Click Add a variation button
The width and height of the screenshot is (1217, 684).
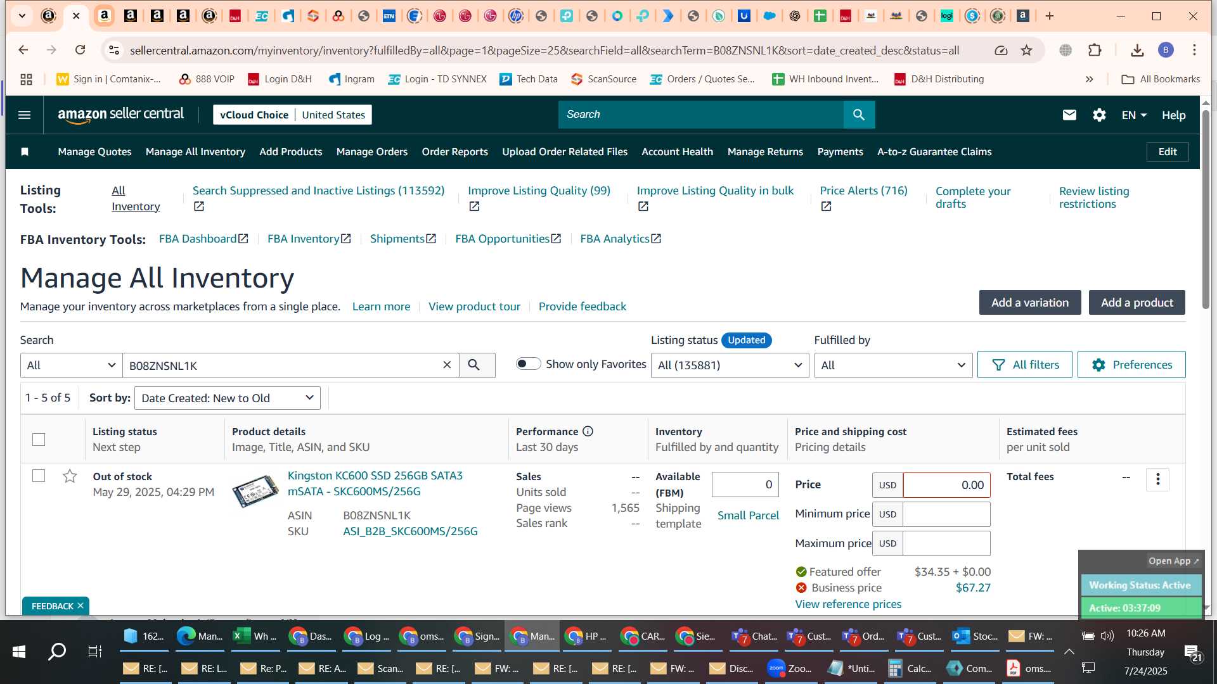[x=1030, y=302]
